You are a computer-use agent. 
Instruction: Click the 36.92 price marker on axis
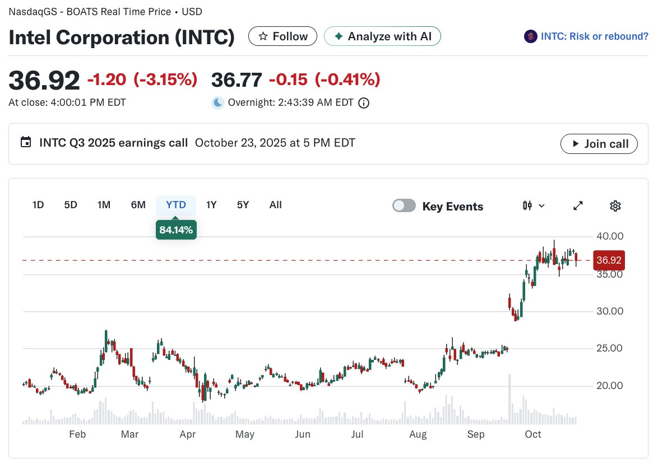tap(609, 260)
